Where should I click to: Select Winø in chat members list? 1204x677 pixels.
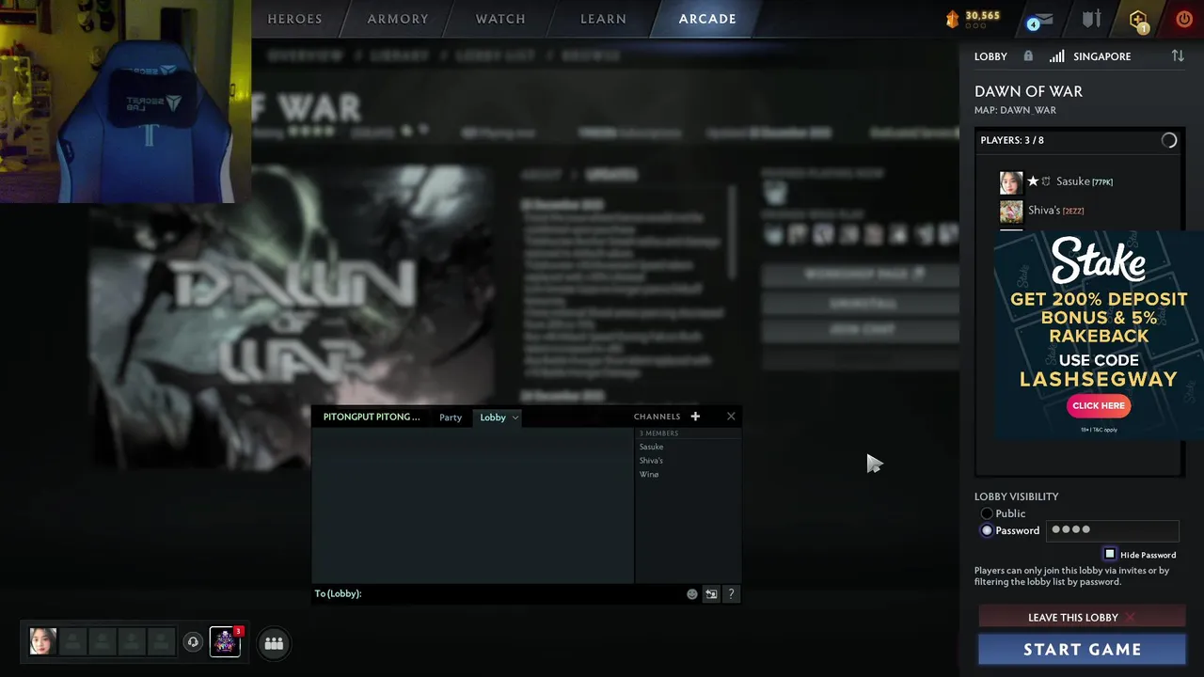[649, 475]
